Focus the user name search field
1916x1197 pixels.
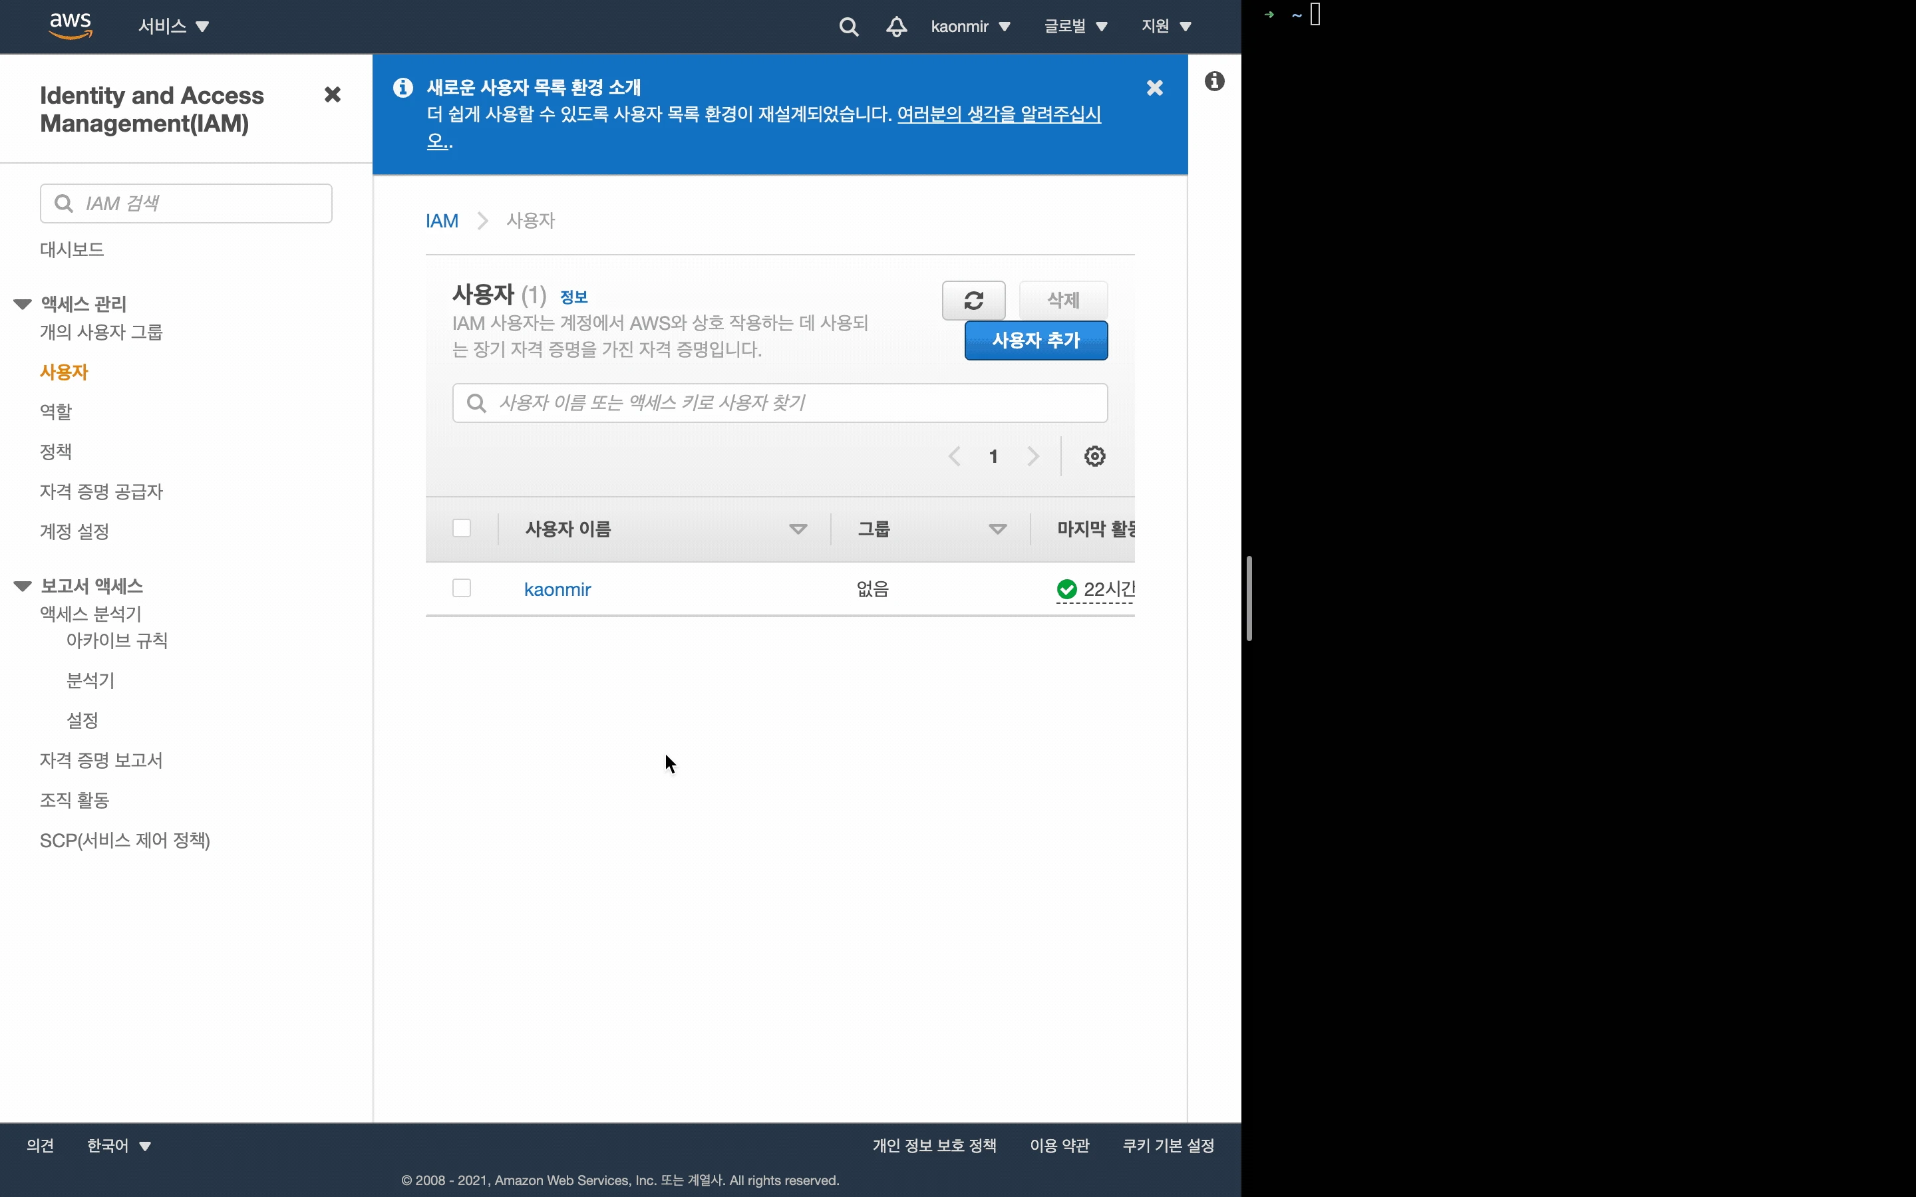point(780,403)
